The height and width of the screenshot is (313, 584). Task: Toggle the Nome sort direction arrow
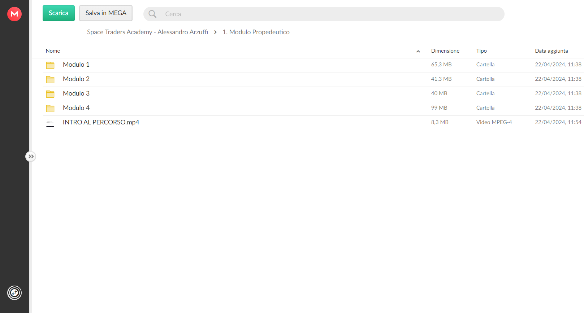(x=418, y=51)
